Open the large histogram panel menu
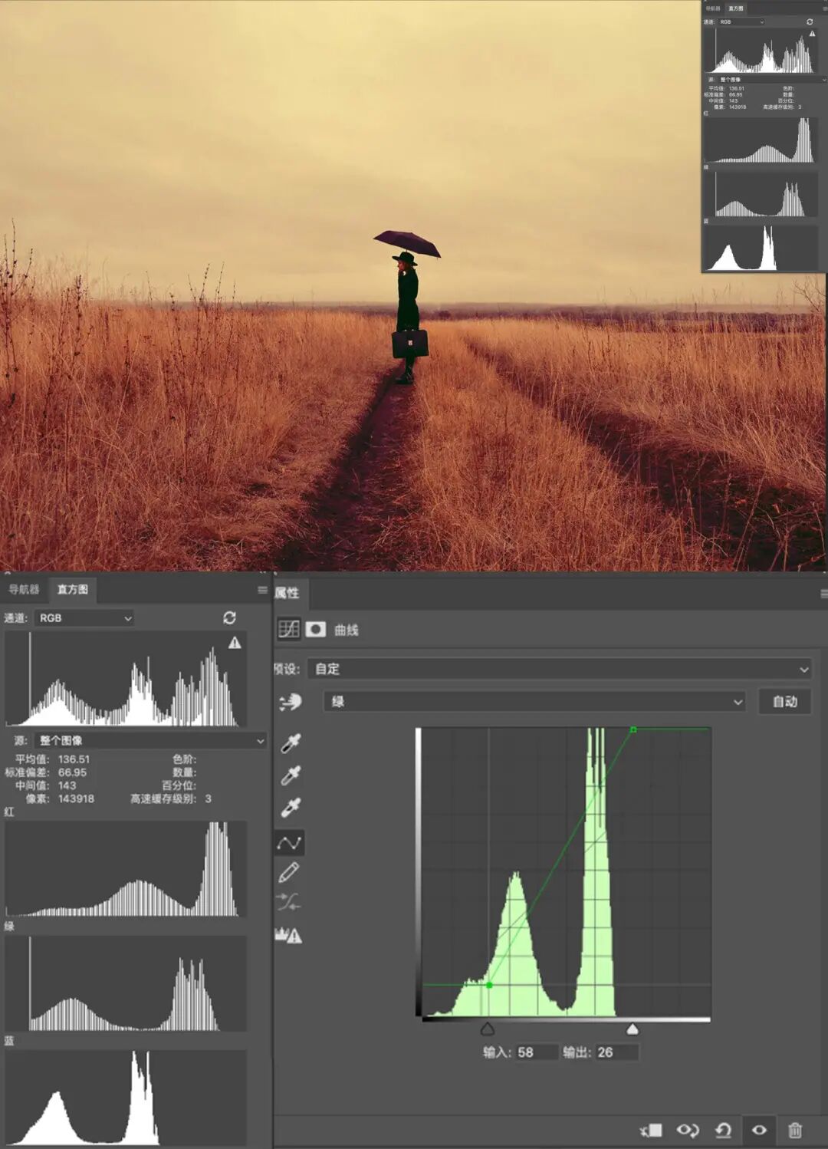 tap(263, 590)
